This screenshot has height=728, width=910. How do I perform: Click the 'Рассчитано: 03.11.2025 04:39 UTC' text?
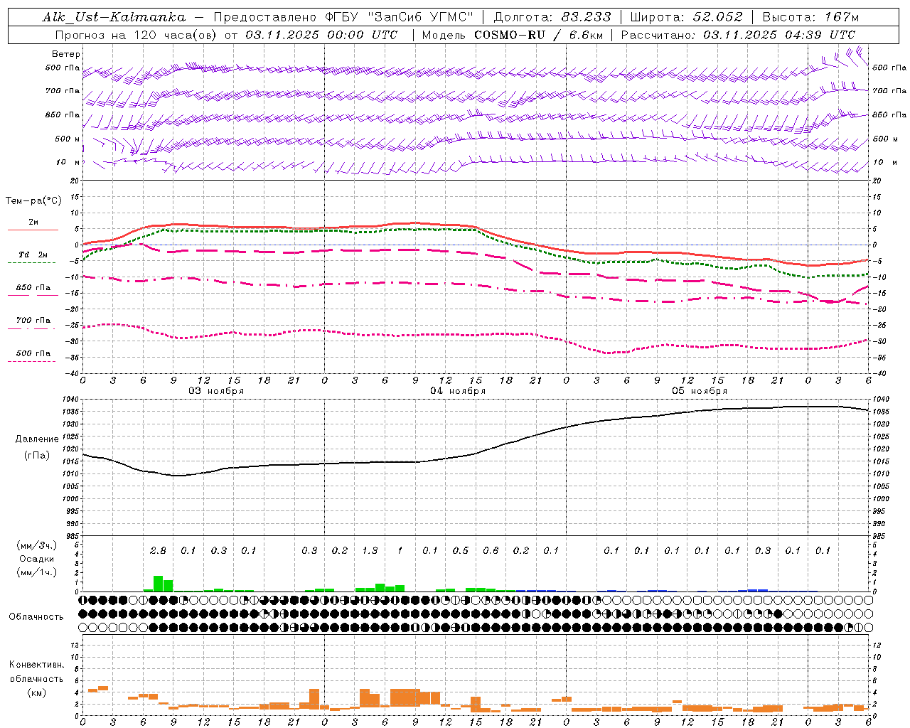pyautogui.click(x=738, y=35)
